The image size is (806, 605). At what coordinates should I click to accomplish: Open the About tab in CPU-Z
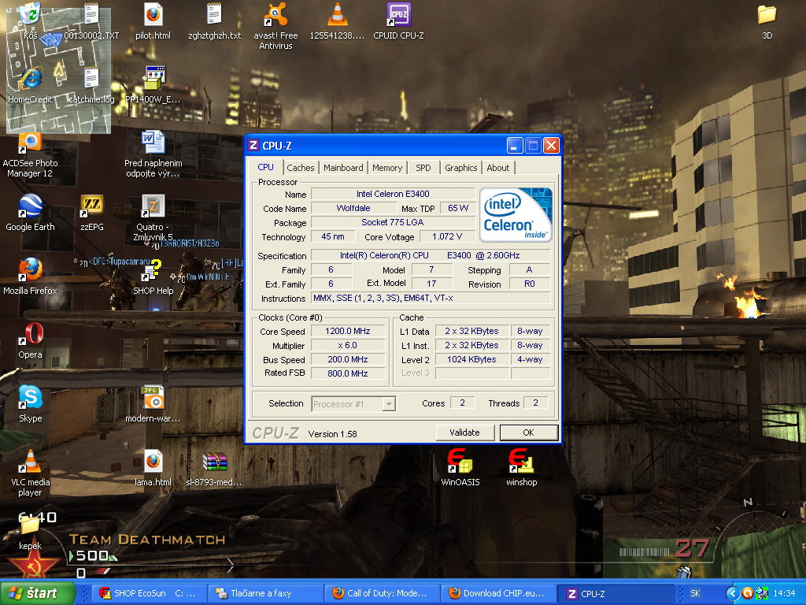498,168
